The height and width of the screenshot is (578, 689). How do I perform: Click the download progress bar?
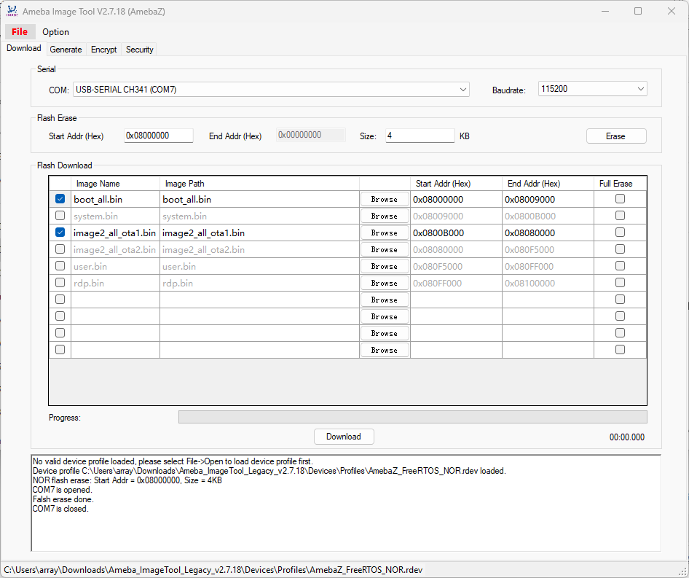coord(412,417)
